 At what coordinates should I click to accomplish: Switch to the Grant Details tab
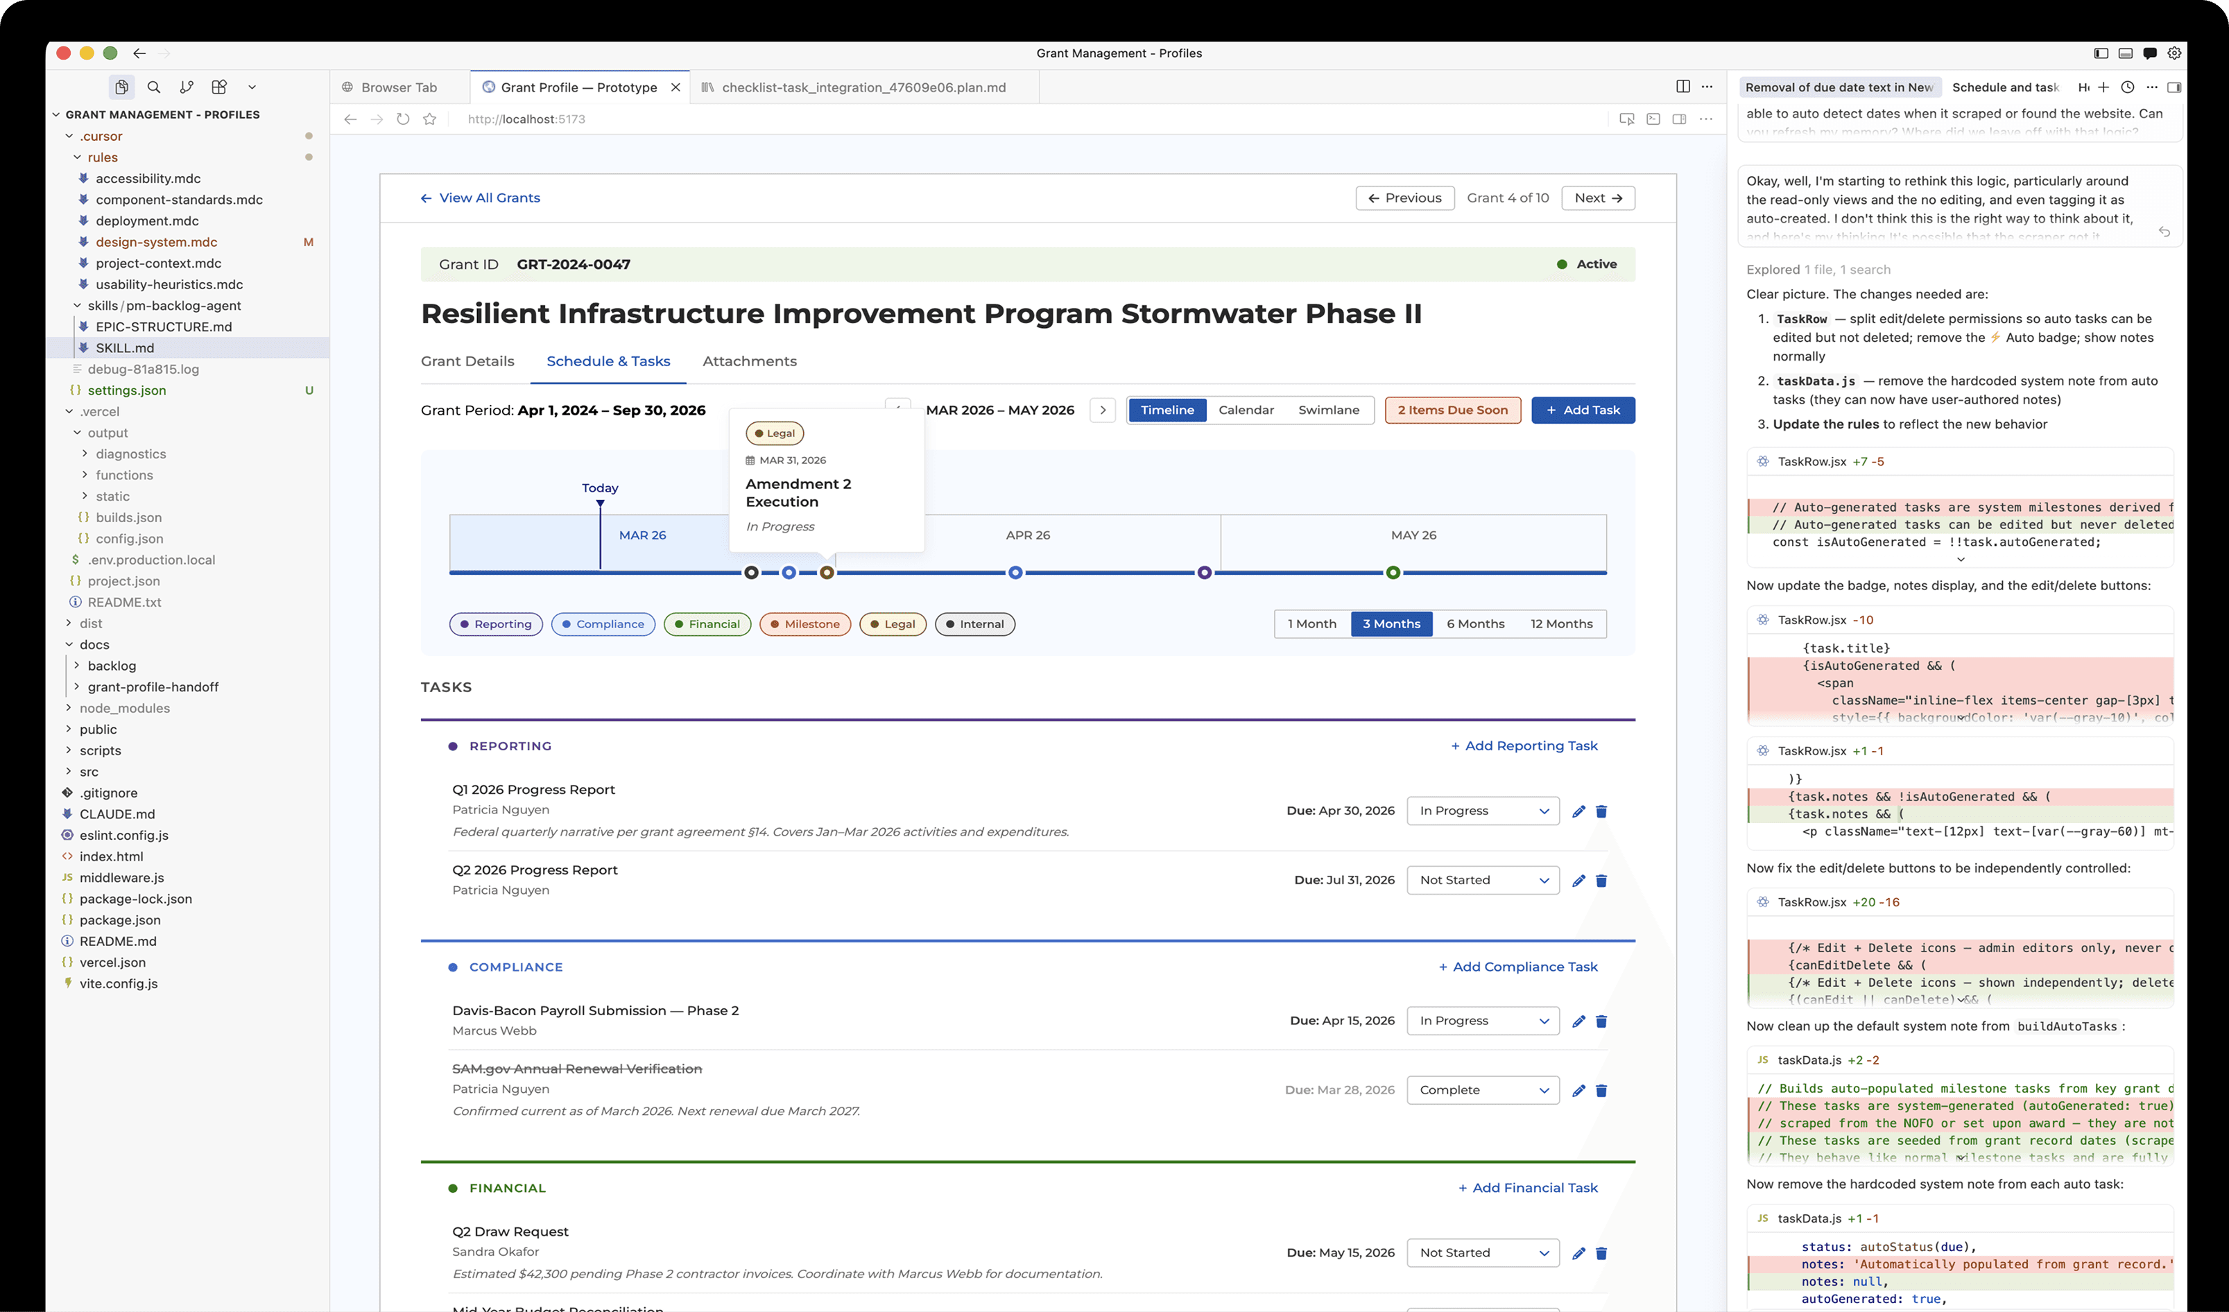[467, 361]
